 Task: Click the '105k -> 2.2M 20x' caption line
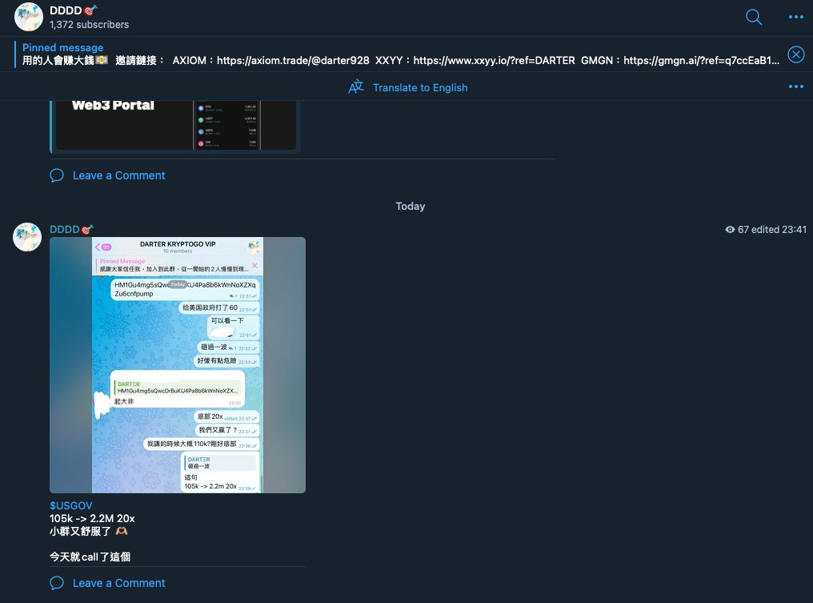click(x=92, y=518)
